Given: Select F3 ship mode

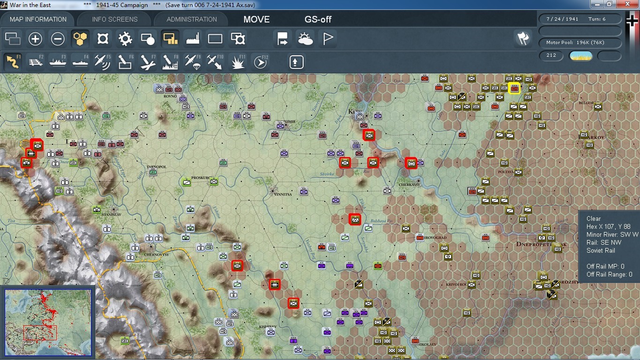Looking at the screenshot, I should coord(58,62).
